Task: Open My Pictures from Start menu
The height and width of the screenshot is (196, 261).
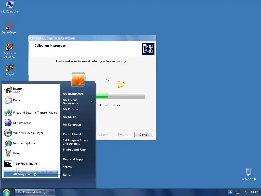Action: coord(71,109)
